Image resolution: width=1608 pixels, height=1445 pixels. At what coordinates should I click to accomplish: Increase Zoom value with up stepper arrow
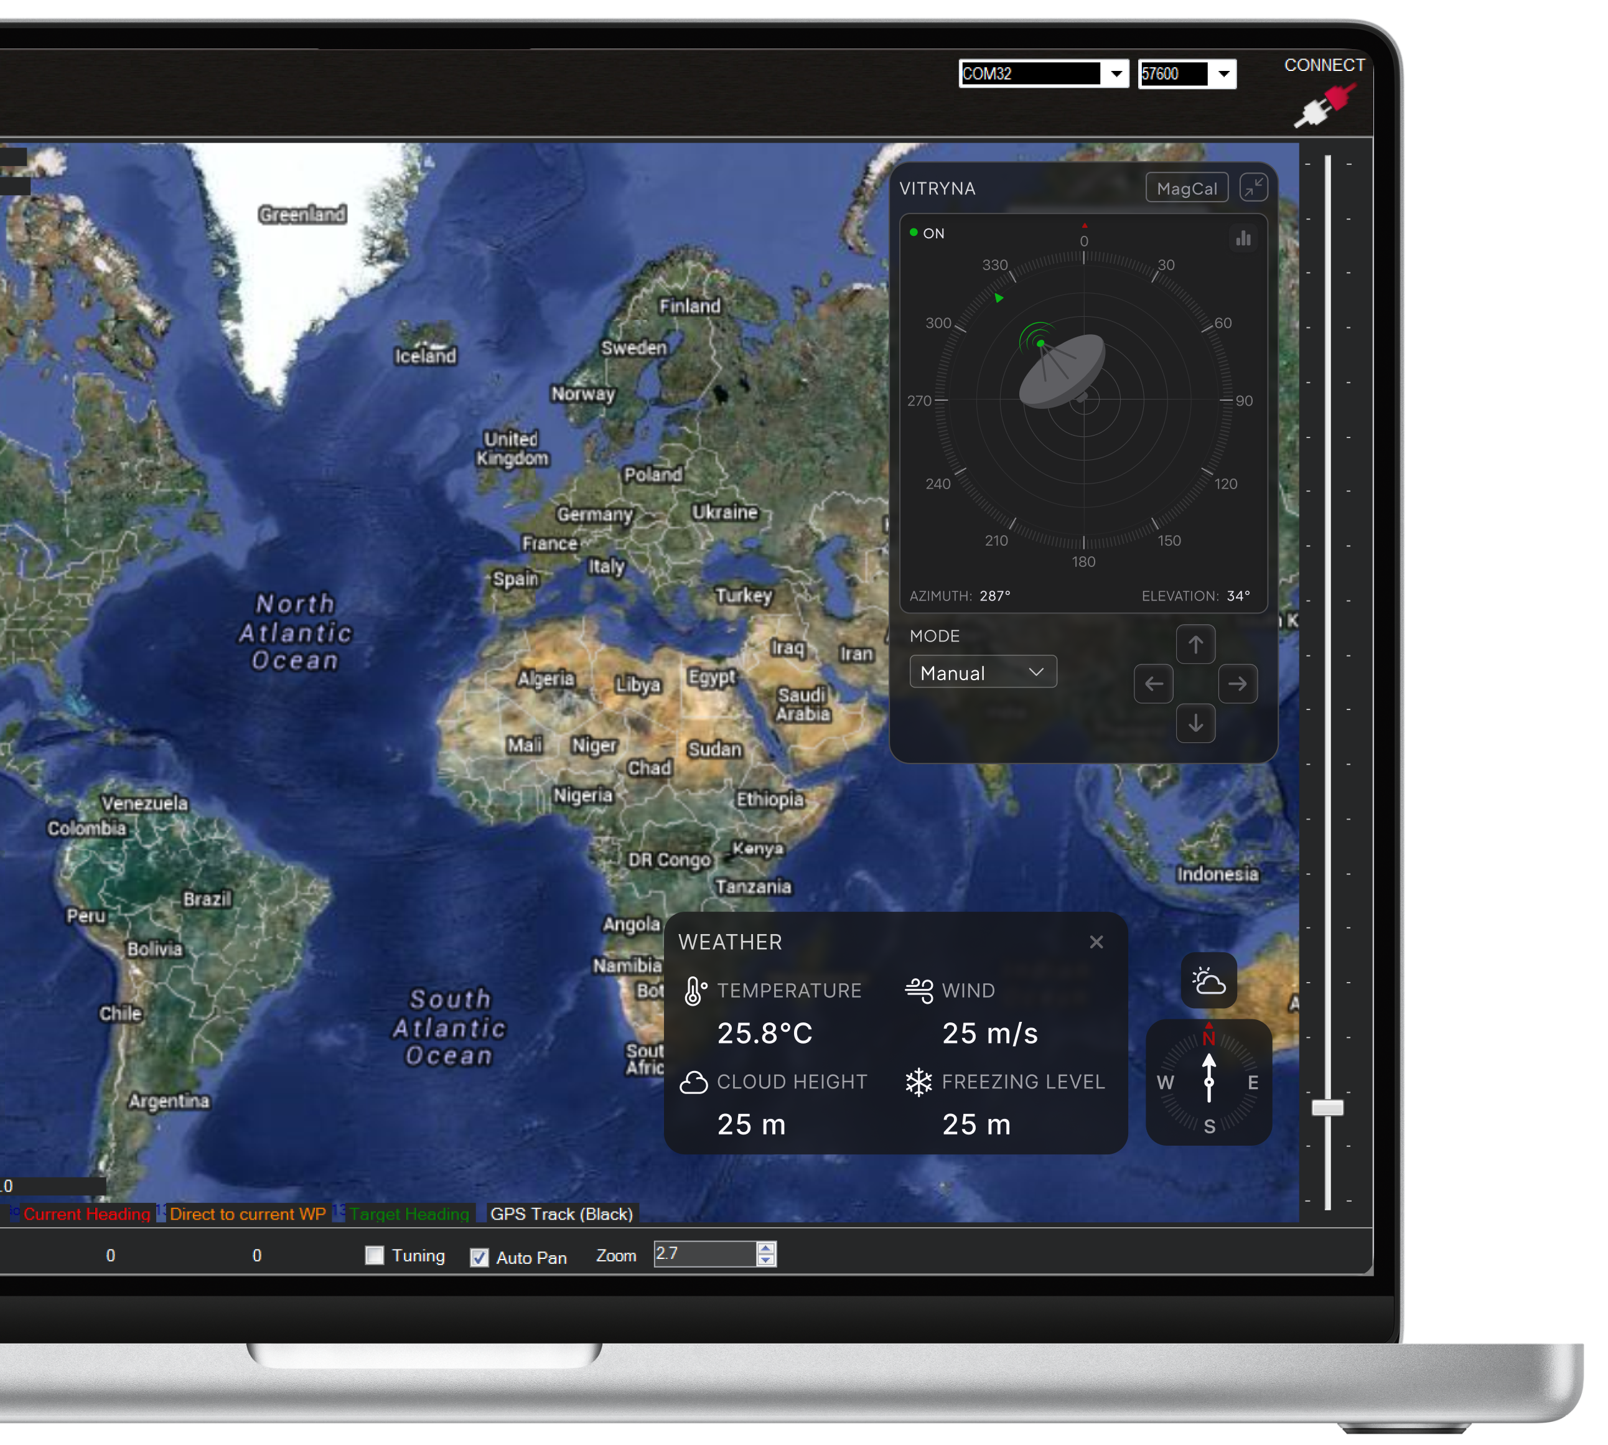point(765,1248)
